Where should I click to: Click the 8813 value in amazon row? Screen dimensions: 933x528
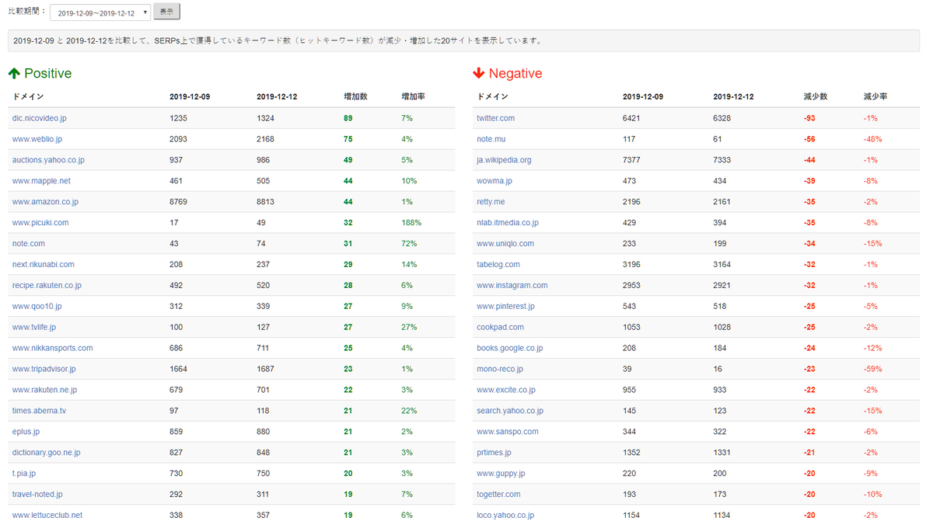265,202
